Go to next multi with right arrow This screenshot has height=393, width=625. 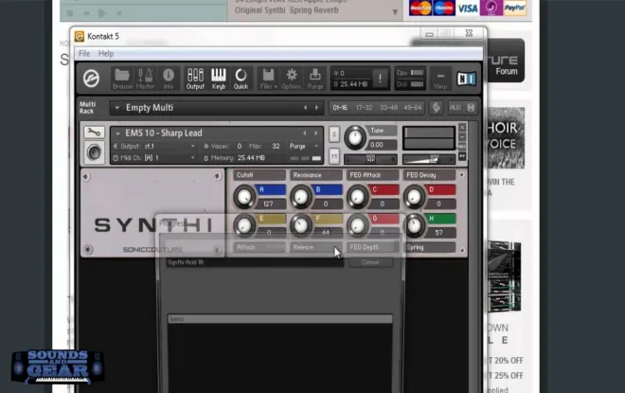[x=317, y=108]
